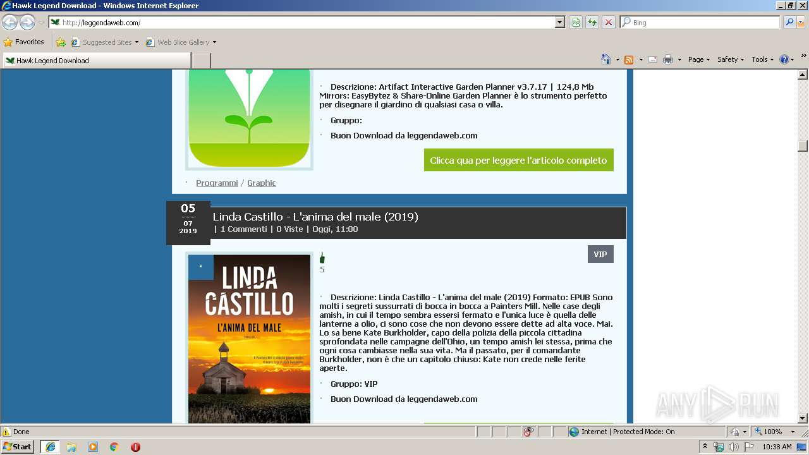
Task: Open Windows Explorer folder in taskbar
Action: pyautogui.click(x=71, y=447)
